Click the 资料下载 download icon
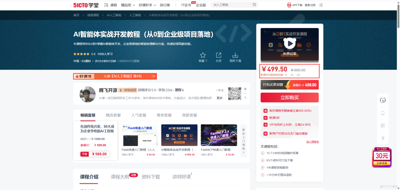This screenshot has height=190, width=400. pyautogui.click(x=235, y=55)
